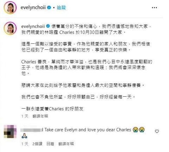
Task: View the 2個讚 likes on the comment
Action: (37, 144)
